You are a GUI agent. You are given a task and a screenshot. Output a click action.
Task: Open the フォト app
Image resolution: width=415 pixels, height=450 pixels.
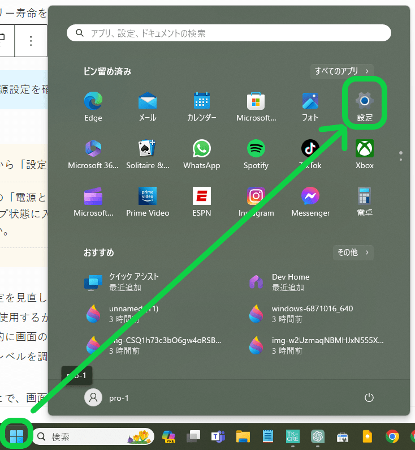[310, 107]
